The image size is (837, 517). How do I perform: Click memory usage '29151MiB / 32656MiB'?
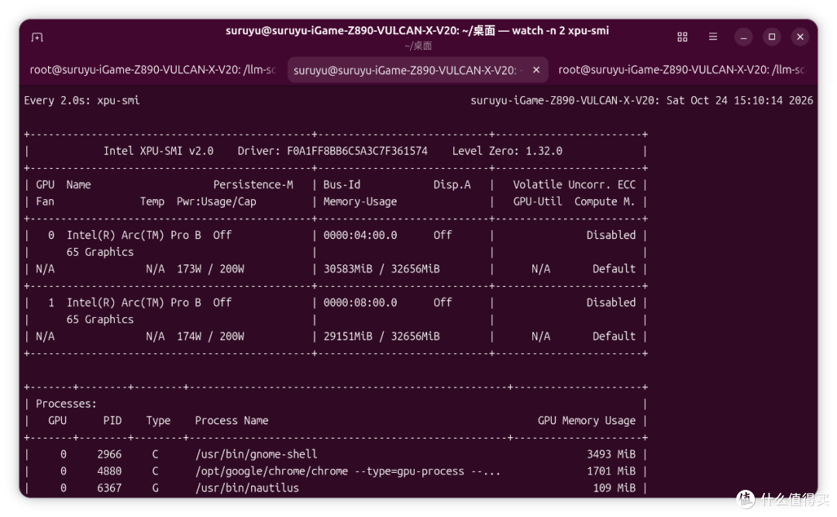(381, 336)
